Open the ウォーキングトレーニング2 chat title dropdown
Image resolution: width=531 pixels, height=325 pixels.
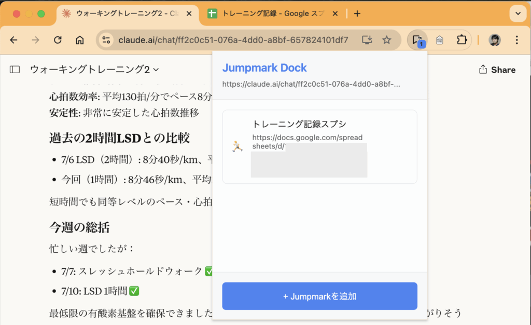point(95,70)
